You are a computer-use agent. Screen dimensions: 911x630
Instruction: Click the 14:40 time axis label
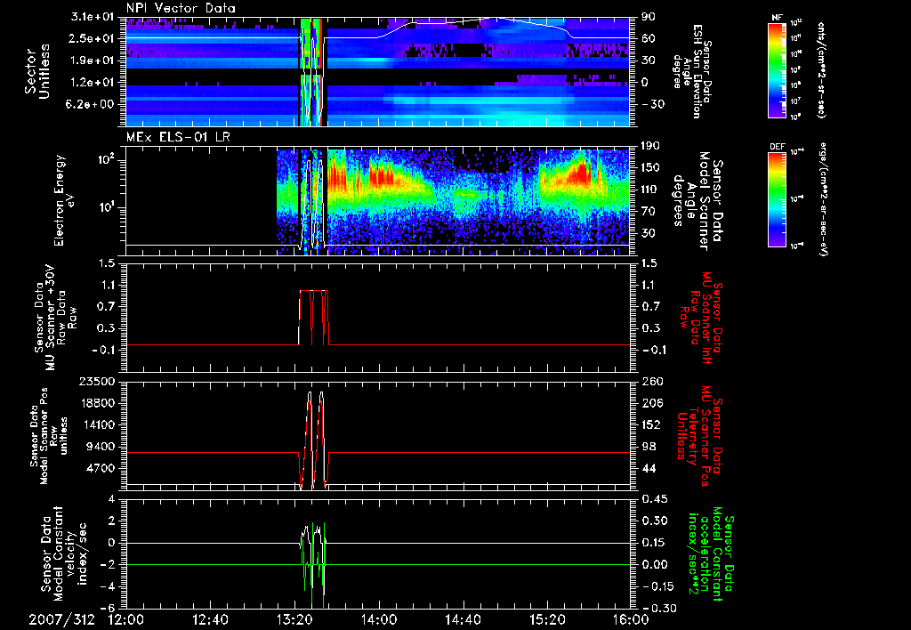(463, 619)
